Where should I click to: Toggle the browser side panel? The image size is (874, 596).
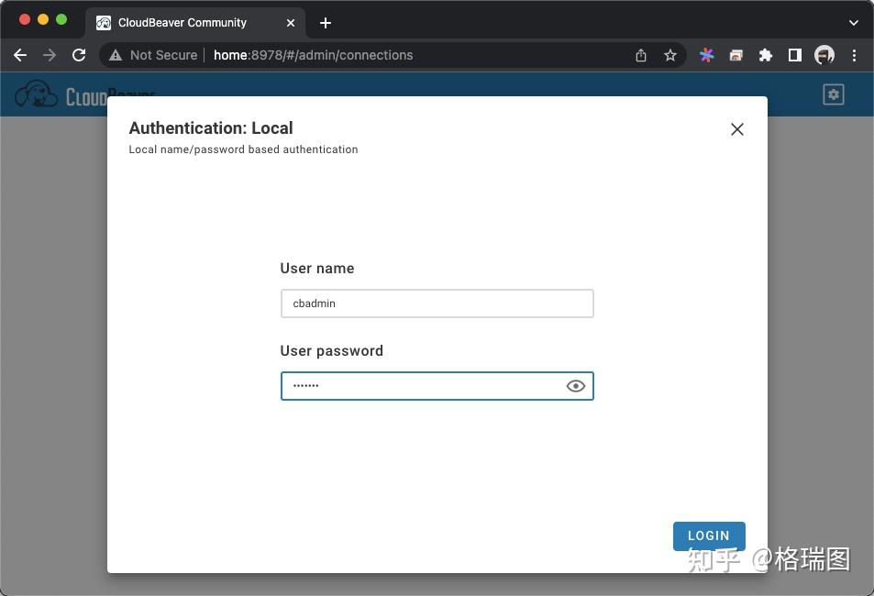click(x=795, y=55)
